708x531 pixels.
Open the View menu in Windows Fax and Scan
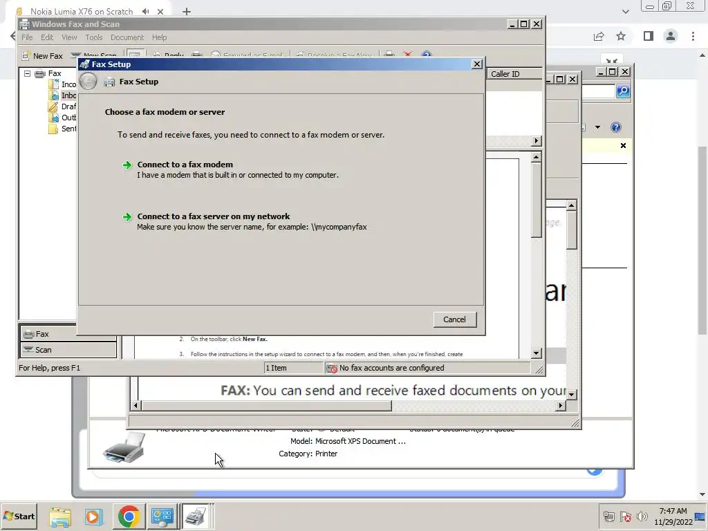(69, 37)
